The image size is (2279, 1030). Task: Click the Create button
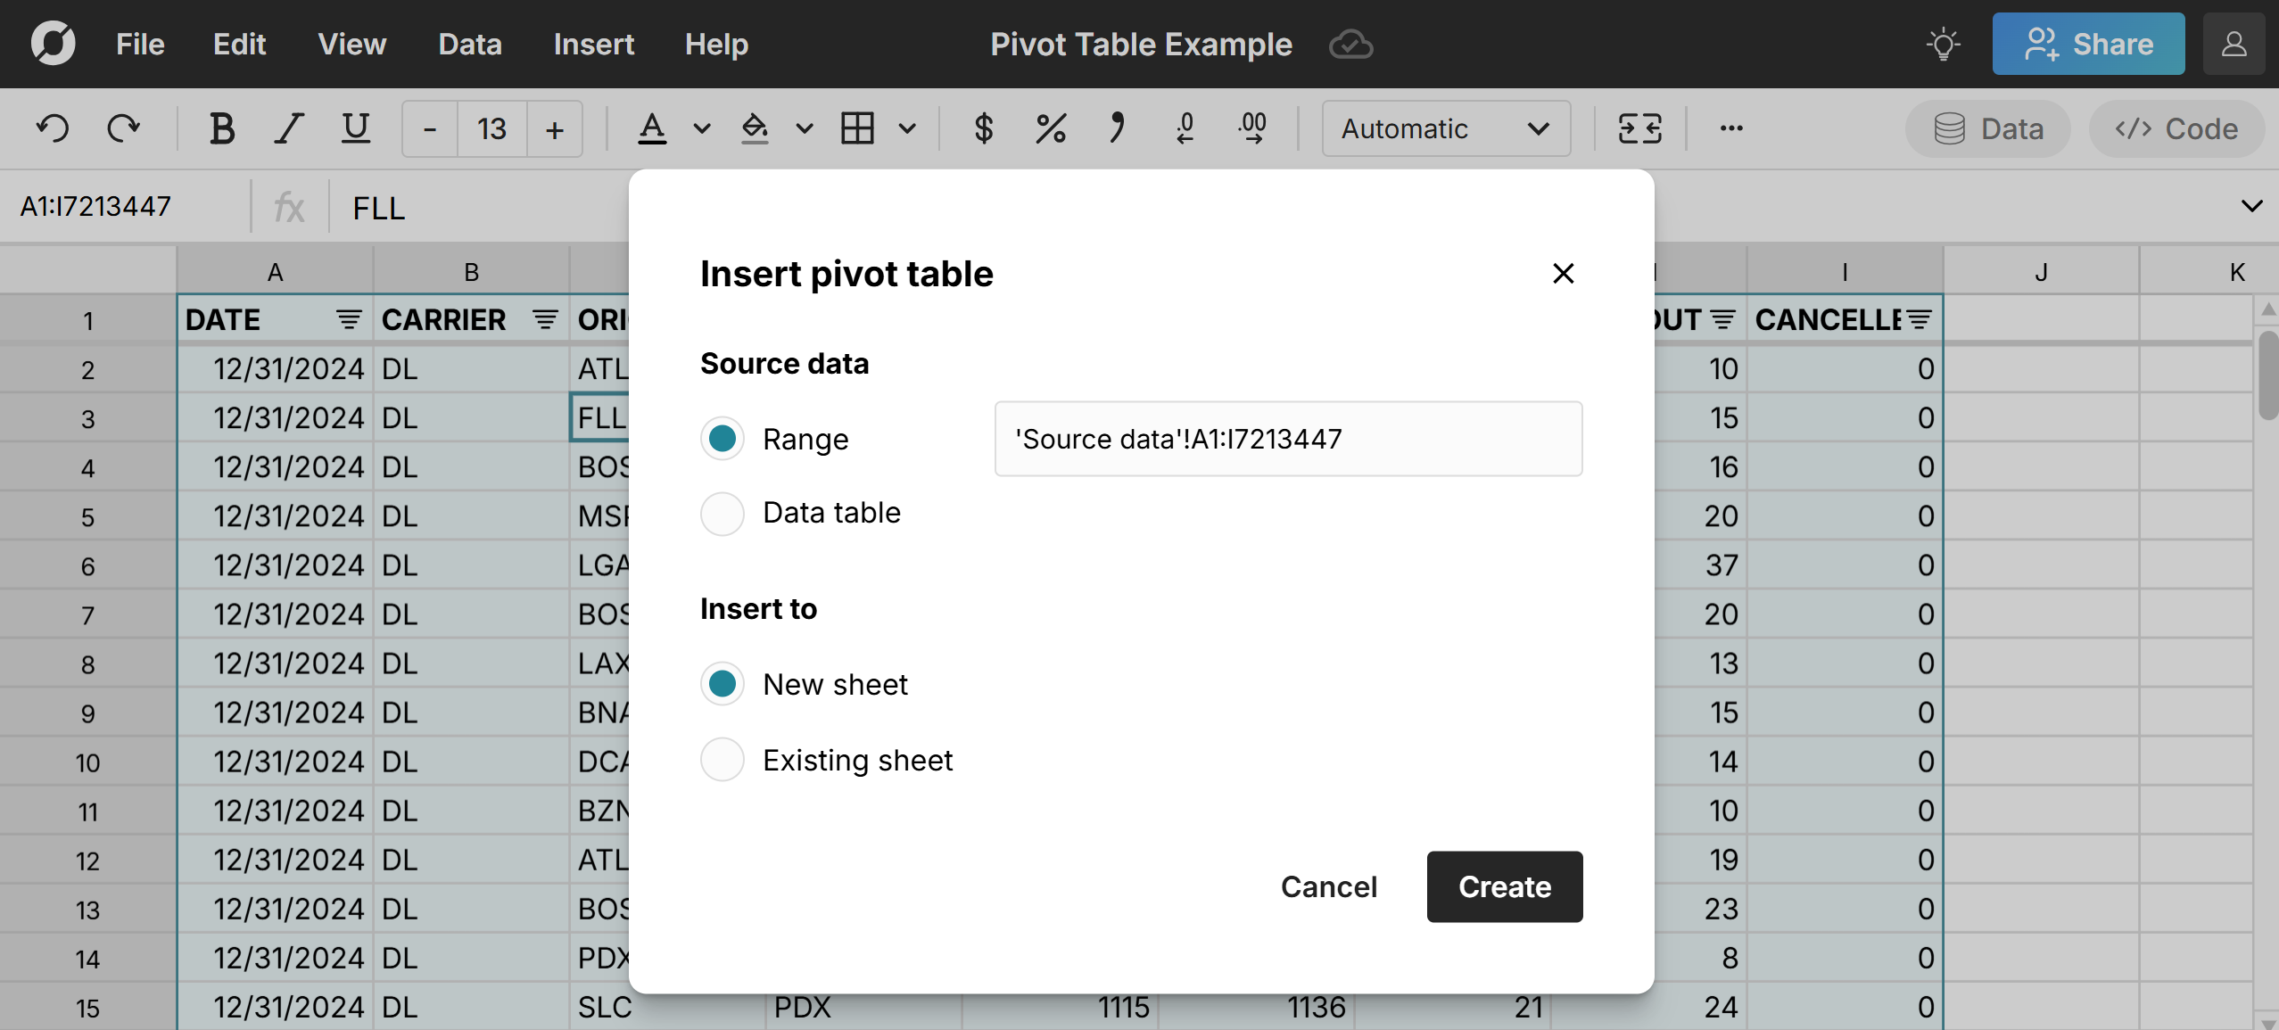click(1503, 886)
